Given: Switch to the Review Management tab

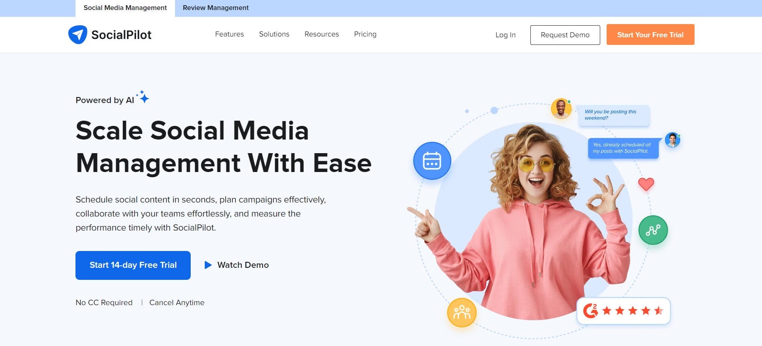Looking at the screenshot, I should pyautogui.click(x=216, y=8).
